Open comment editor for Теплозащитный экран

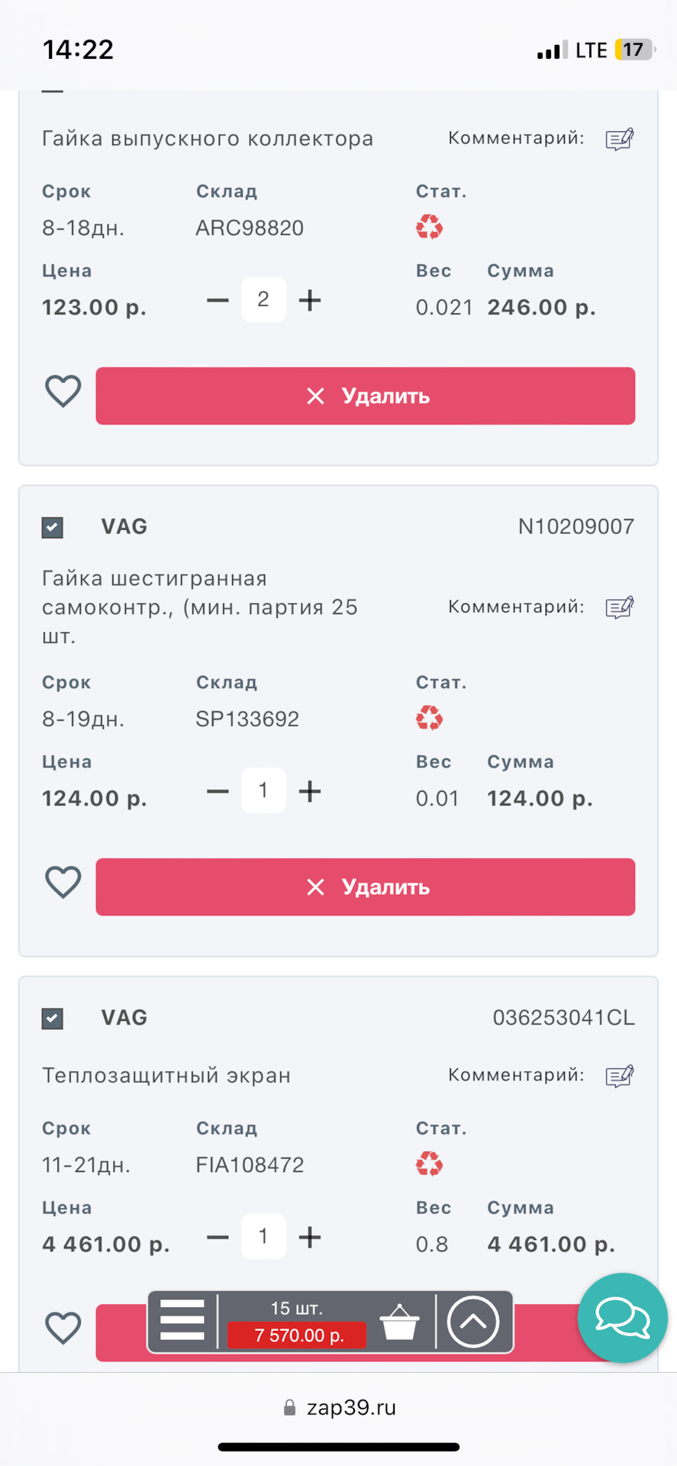coord(619,1076)
